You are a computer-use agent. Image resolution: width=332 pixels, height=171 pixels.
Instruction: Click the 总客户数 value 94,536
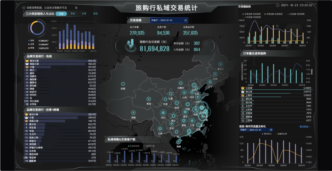(163, 33)
